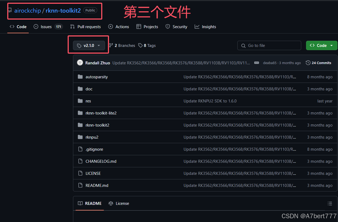Open commit message for rknpu2 row

click(x=240, y=137)
